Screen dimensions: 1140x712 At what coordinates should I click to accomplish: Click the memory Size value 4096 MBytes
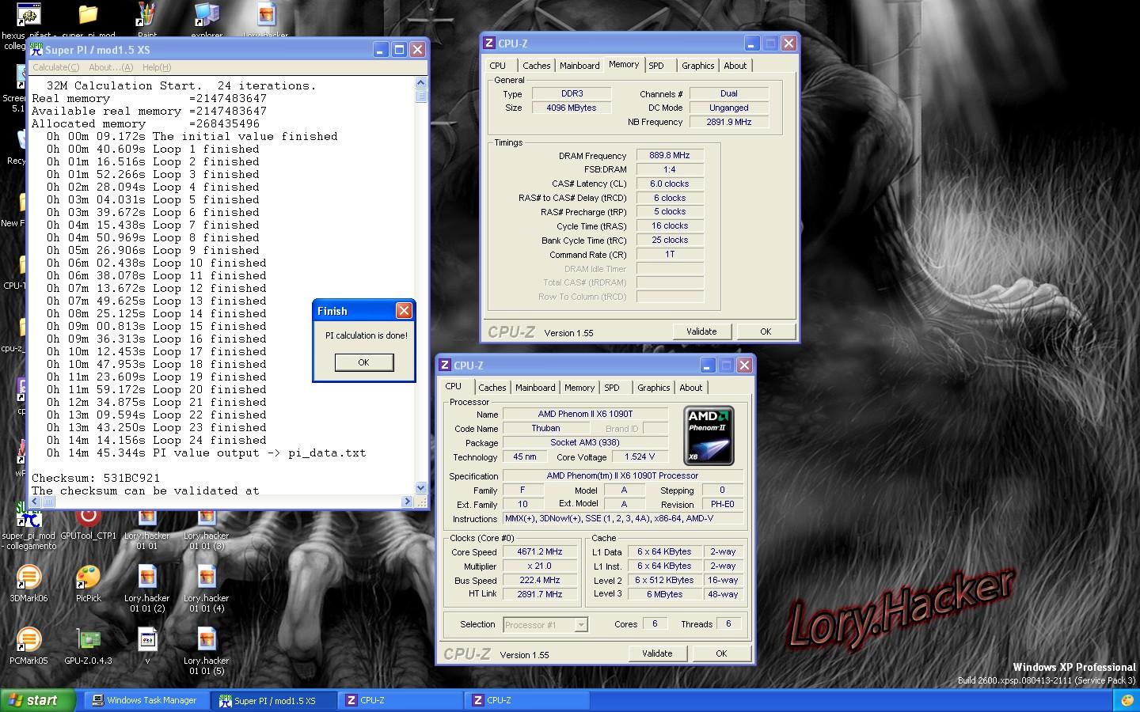tap(572, 108)
